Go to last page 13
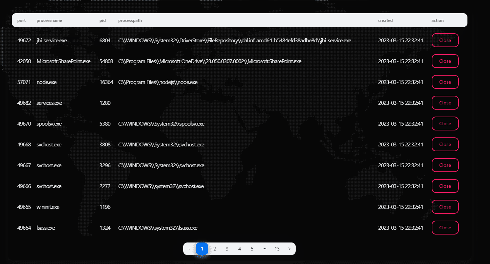The height and width of the screenshot is (264, 490). (277, 249)
